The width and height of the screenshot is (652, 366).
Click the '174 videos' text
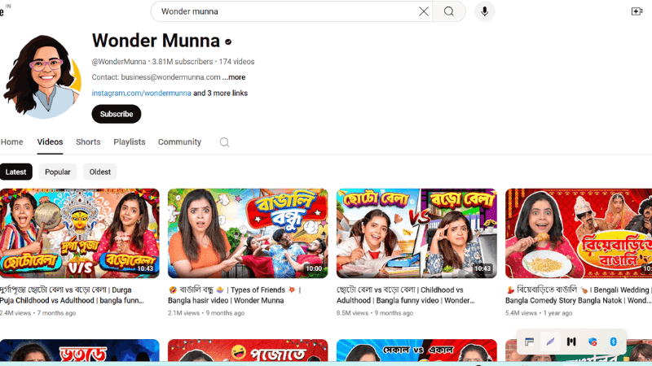(236, 62)
